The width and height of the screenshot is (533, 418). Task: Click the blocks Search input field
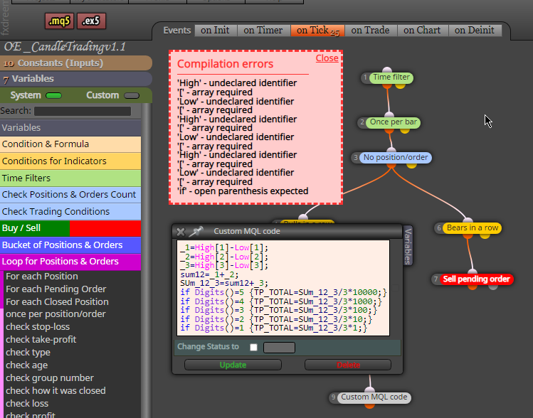click(x=83, y=111)
